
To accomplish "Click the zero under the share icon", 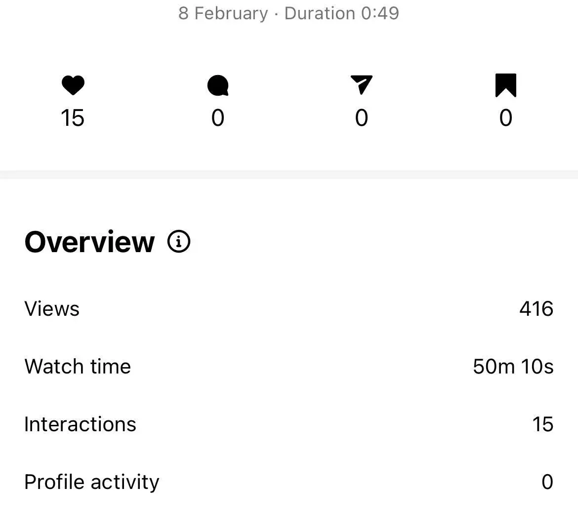I will pyautogui.click(x=362, y=117).
